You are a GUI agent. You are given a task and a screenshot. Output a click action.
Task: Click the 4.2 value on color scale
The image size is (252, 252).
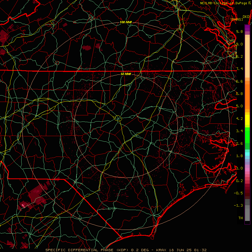[x=239, y=119]
